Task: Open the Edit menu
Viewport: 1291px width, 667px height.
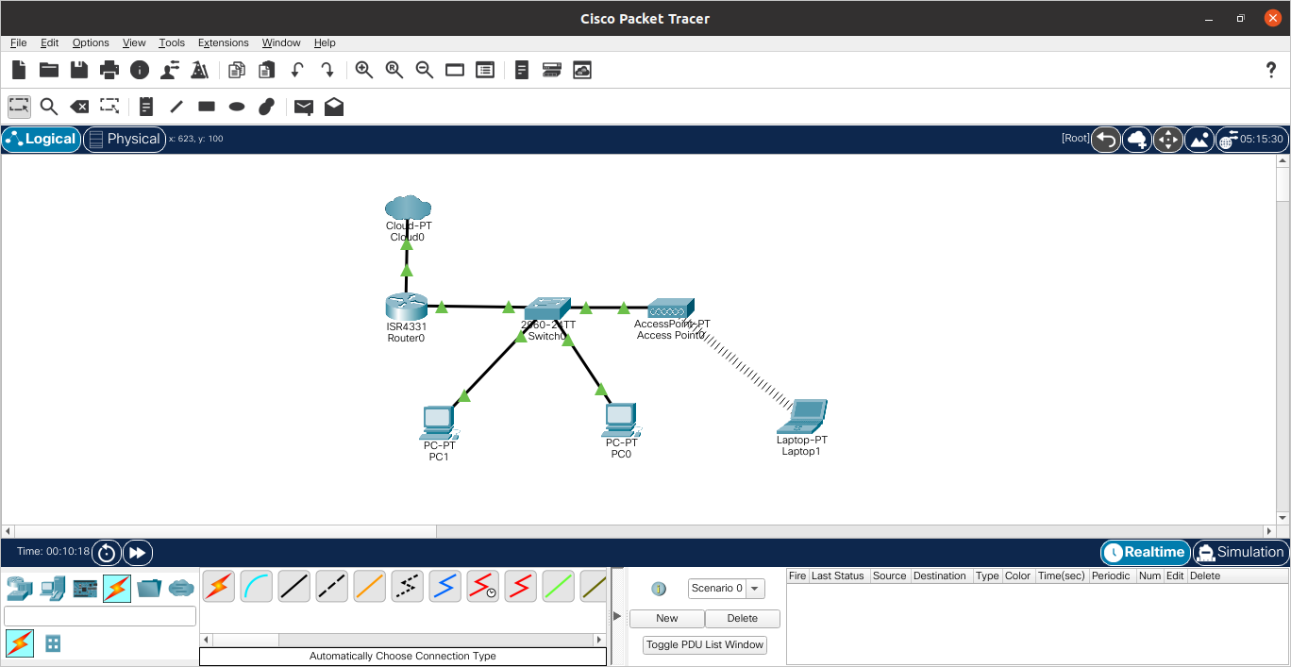Action: (49, 42)
